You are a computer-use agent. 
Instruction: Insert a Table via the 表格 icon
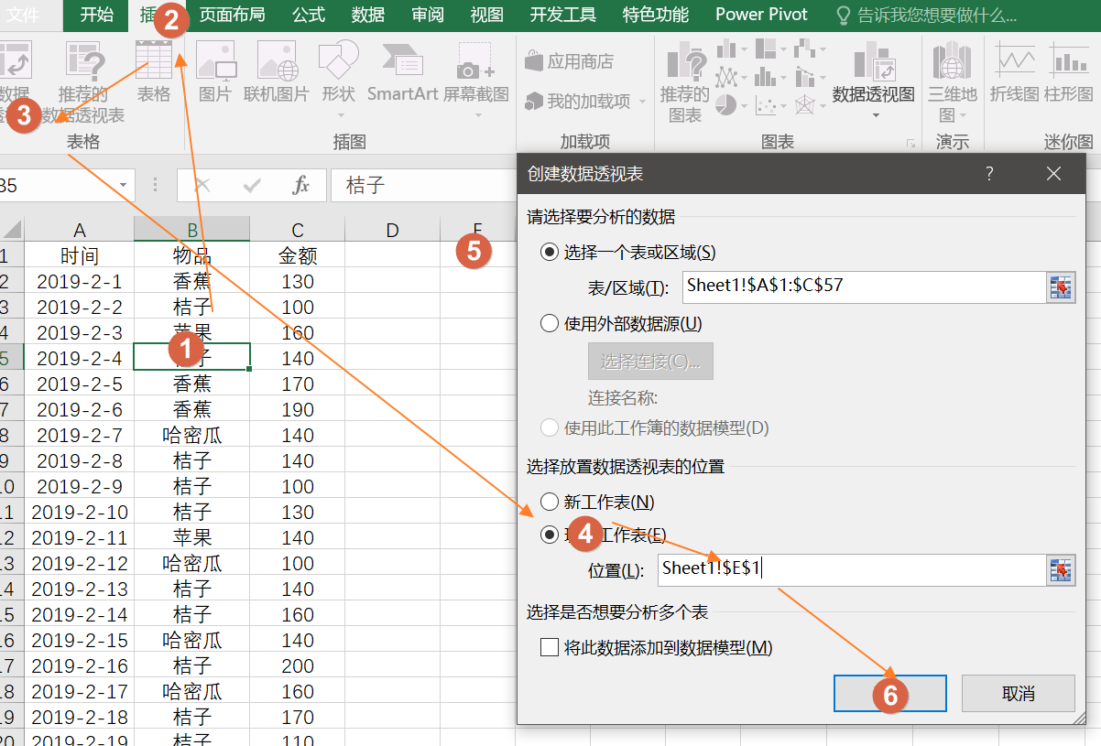[154, 71]
